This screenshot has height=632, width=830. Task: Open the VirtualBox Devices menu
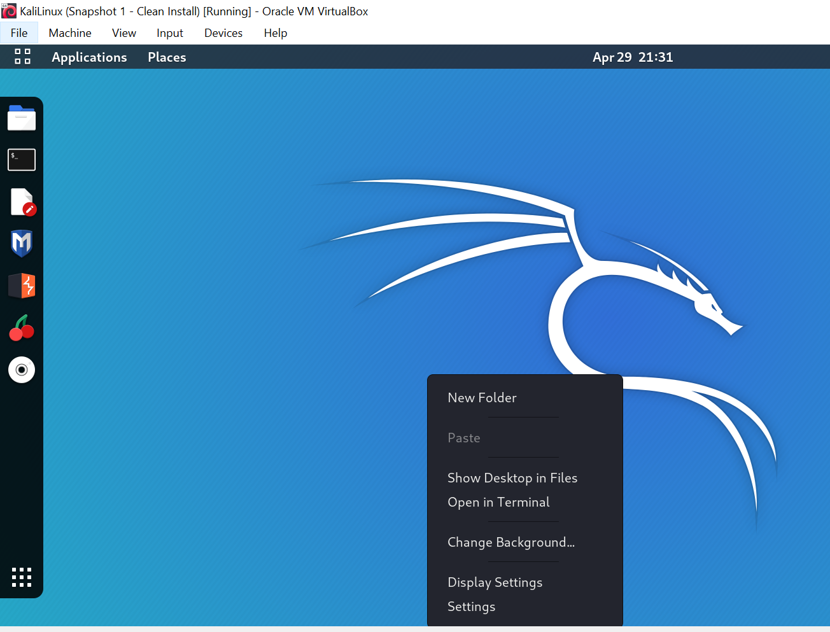point(223,33)
